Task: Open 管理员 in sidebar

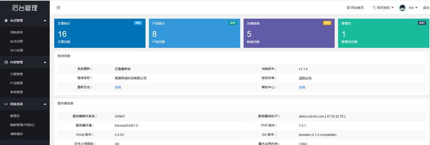Action: point(15,116)
